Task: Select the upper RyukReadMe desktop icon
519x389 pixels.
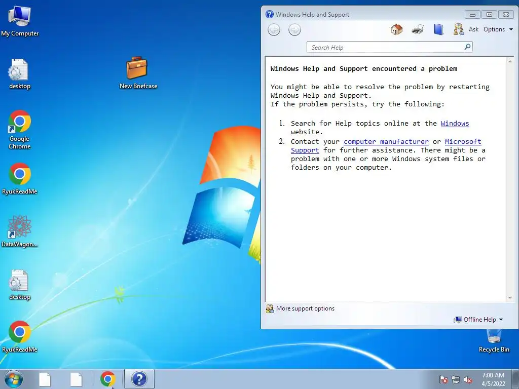Action: [20, 179]
